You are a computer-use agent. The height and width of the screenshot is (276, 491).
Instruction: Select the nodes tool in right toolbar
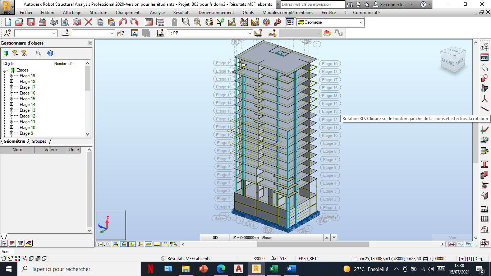point(484,100)
